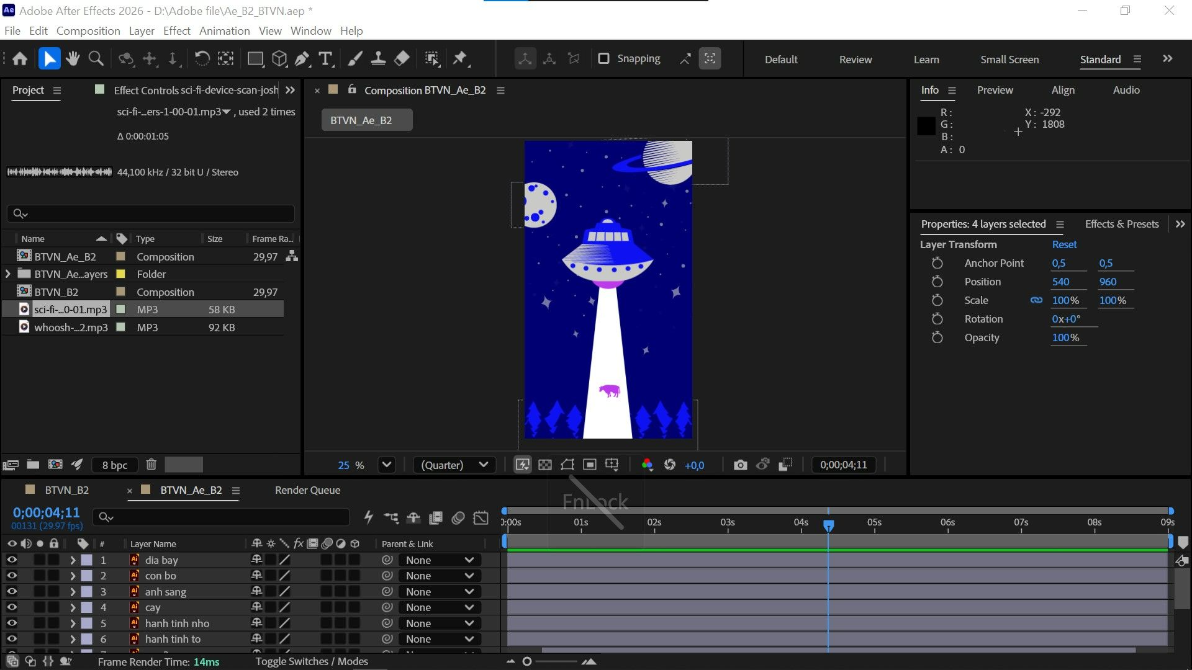Toggle Position stopwatch in Properties panel
This screenshot has height=670, width=1192.
coord(937,282)
